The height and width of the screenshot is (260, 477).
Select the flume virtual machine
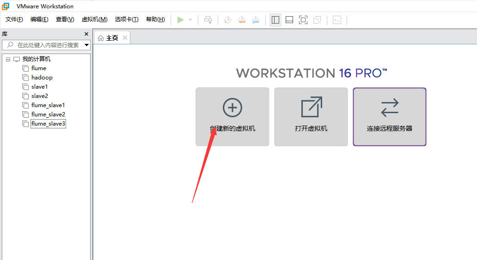pyautogui.click(x=39, y=68)
